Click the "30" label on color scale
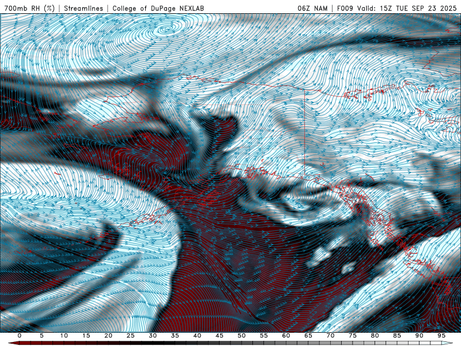The height and width of the screenshot is (346, 461). pyautogui.click(x=153, y=336)
